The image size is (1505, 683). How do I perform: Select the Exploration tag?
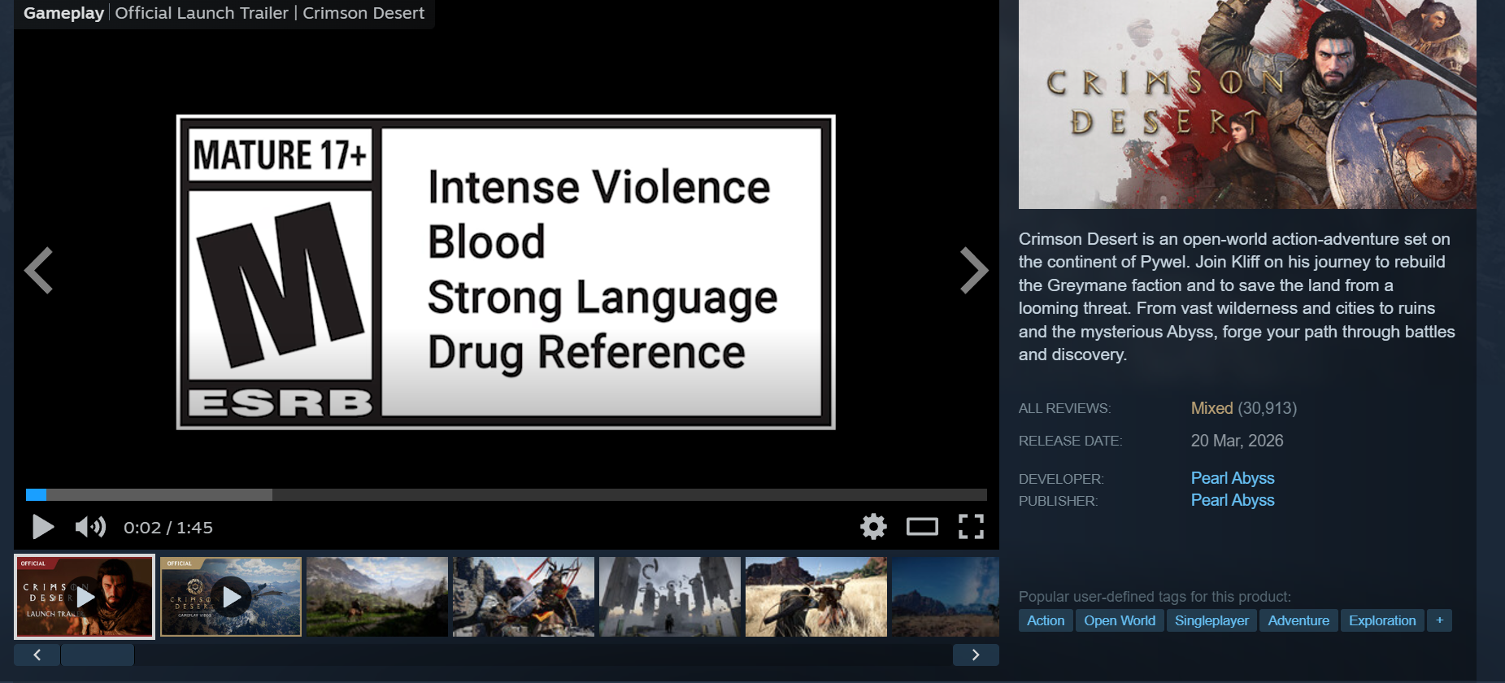pyautogui.click(x=1382, y=620)
